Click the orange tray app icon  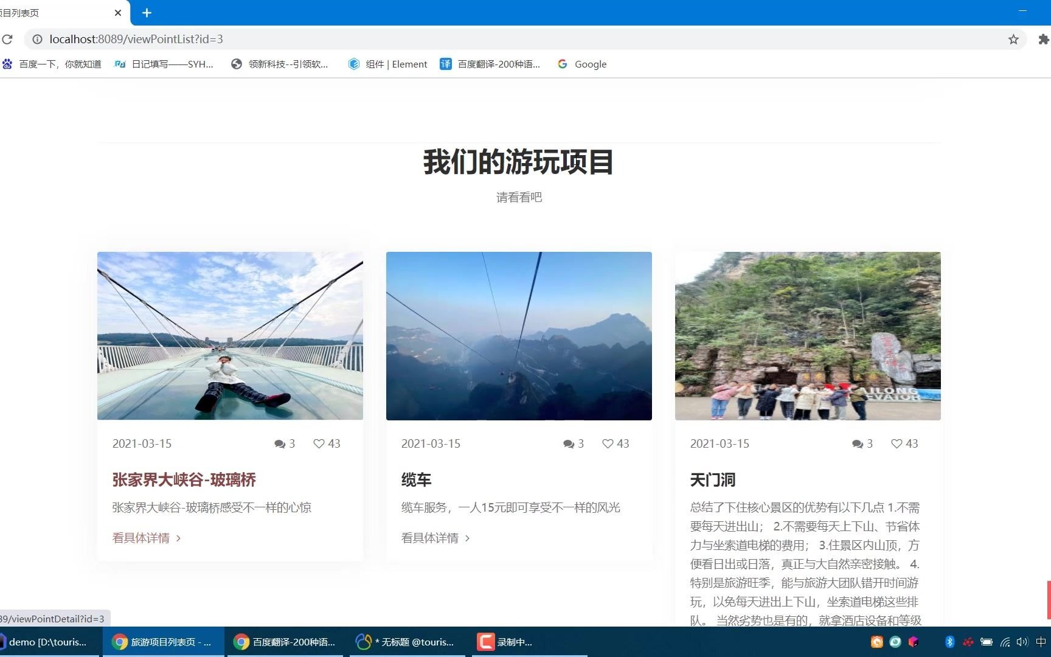(x=877, y=642)
